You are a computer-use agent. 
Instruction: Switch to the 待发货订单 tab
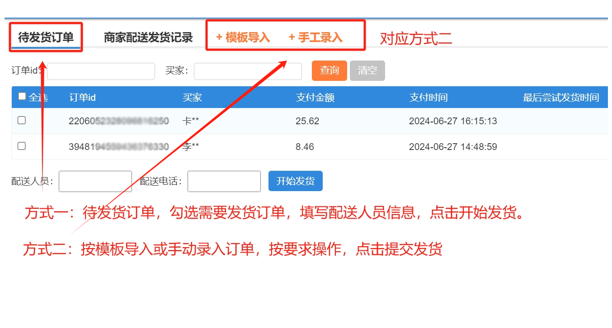[x=46, y=37]
